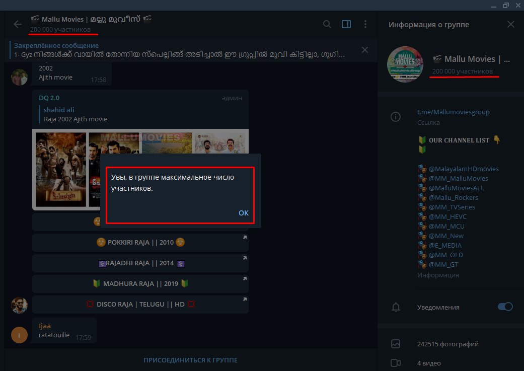The width and height of the screenshot is (524, 371).
Task: Minimize the Telegram window
Action: tap(494, 6)
